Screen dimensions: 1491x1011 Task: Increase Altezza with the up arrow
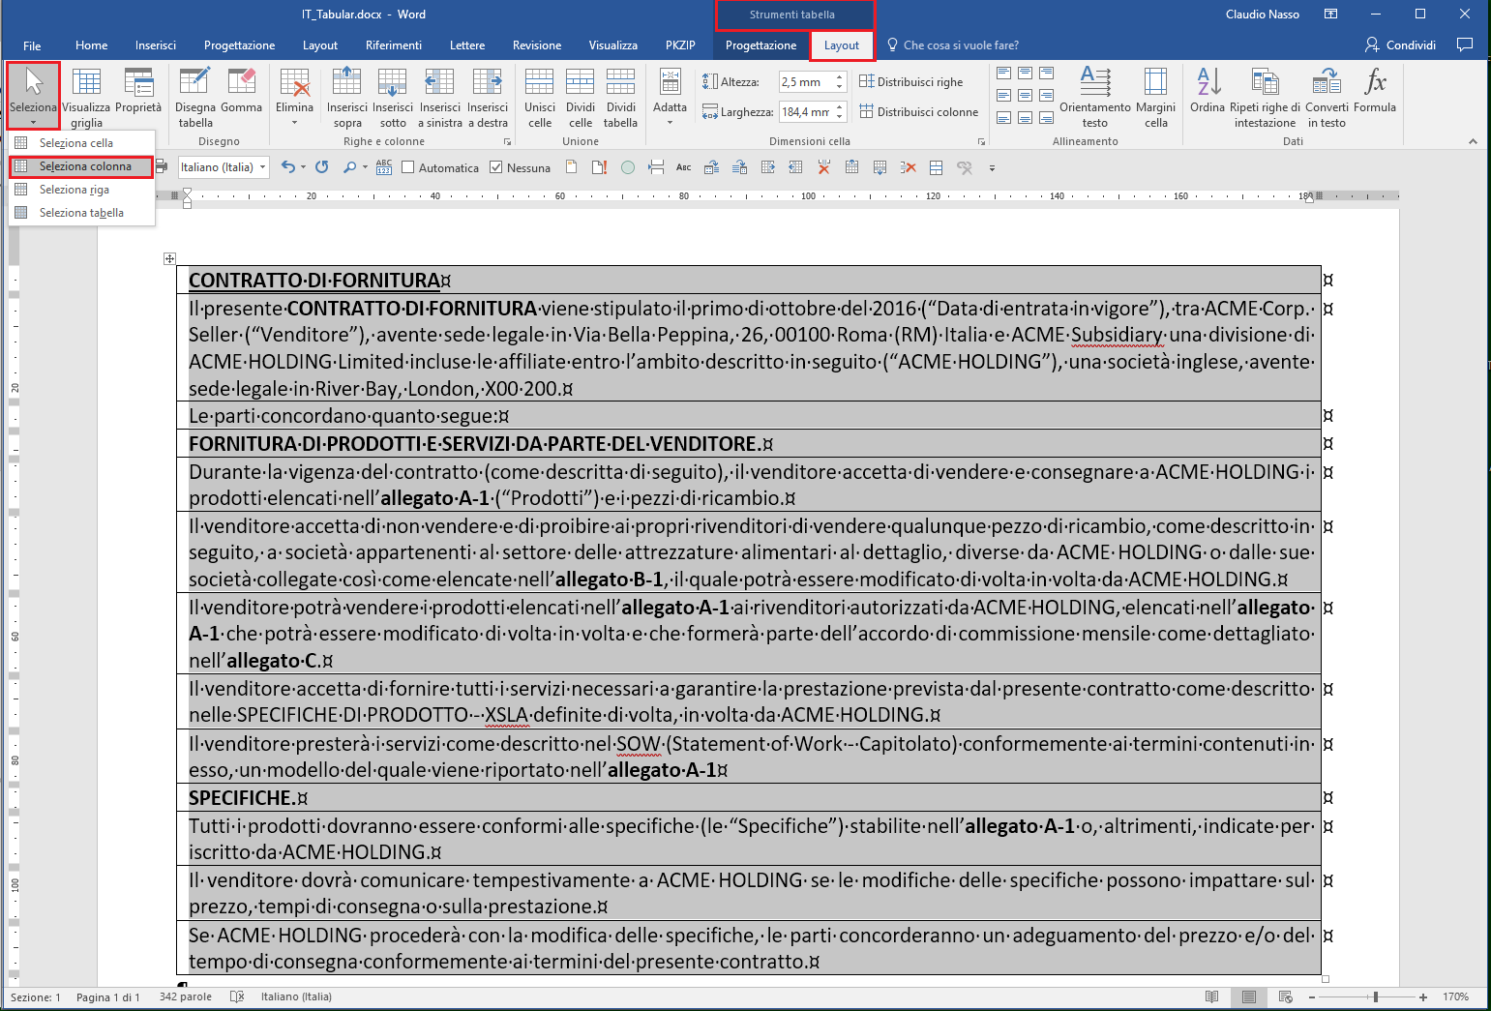[840, 77]
